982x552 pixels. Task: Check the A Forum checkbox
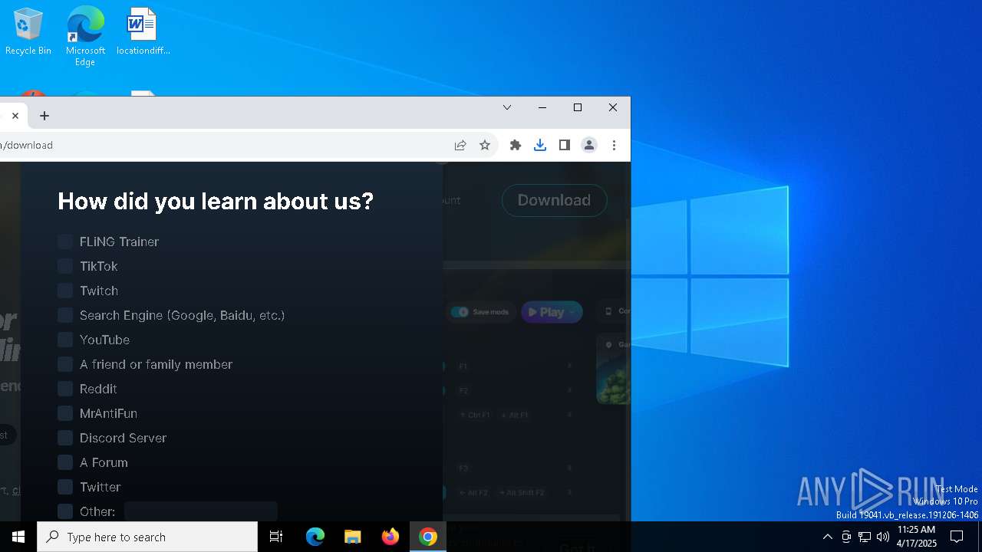point(65,462)
